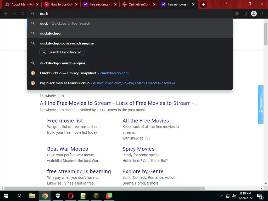Open the All the Free Movies sublink
This screenshot has height=201, width=268.
[146, 121]
